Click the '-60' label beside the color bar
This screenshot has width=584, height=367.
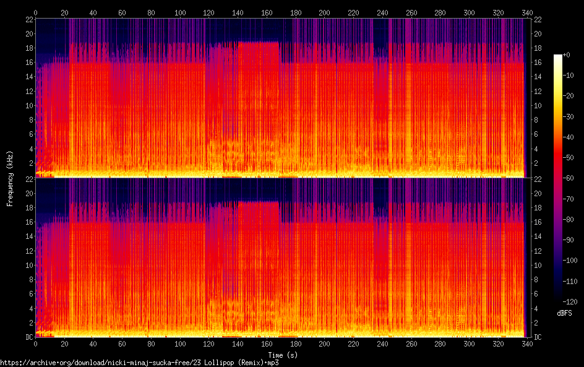571,179
